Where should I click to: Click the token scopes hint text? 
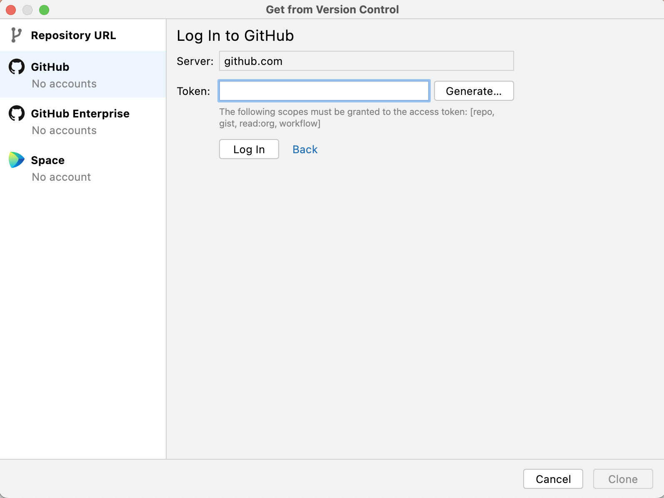click(357, 117)
